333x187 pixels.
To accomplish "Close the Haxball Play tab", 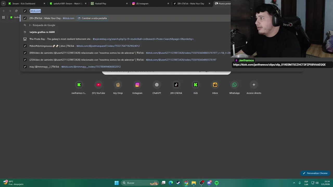I will tap(127, 4).
